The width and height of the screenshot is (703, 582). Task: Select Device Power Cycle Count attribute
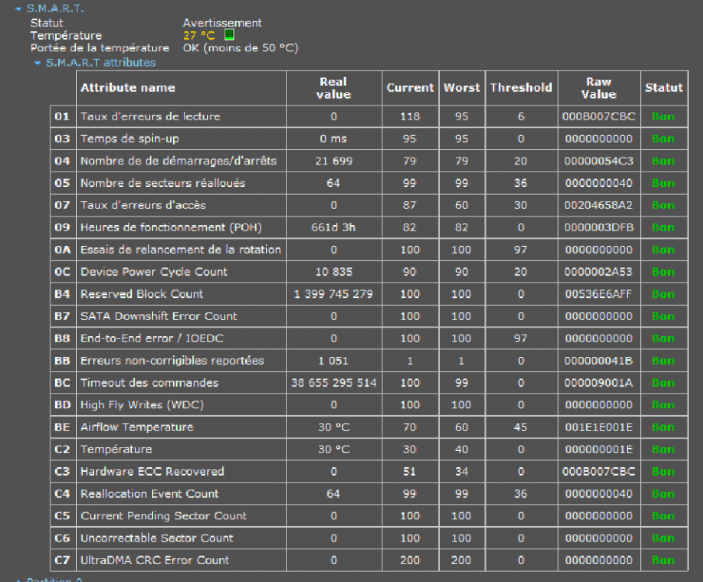tap(154, 272)
